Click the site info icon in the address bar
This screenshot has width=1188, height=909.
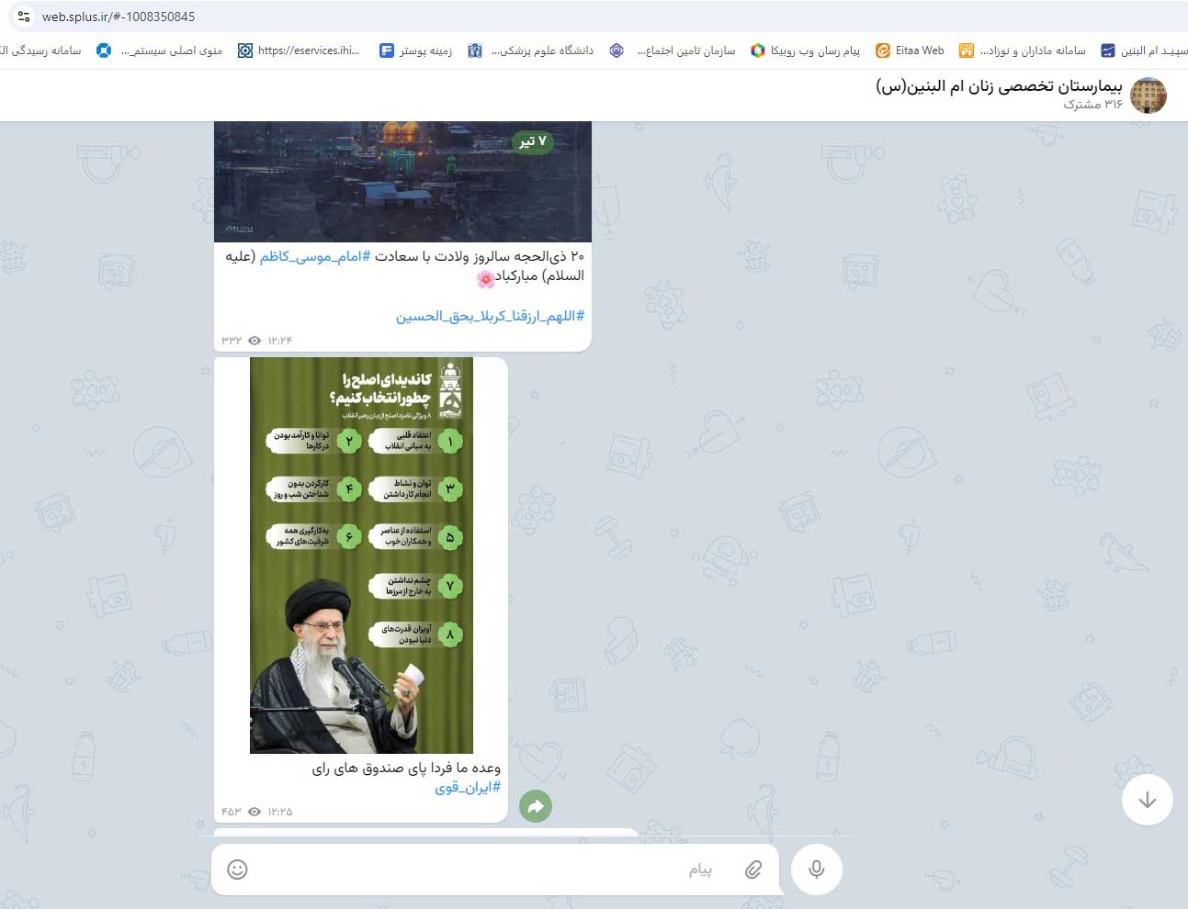(x=24, y=17)
